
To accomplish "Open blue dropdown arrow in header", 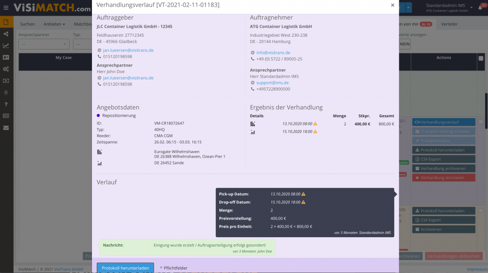I will click(408, 8).
